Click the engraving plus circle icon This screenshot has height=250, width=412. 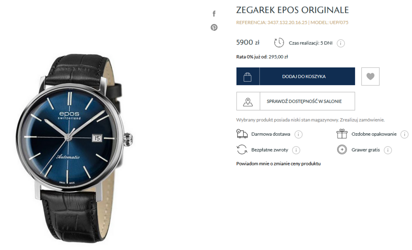tap(342, 150)
